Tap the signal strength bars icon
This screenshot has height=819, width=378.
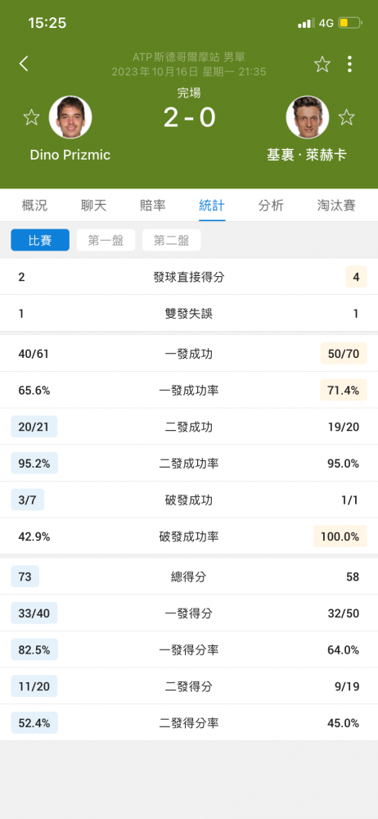(306, 23)
